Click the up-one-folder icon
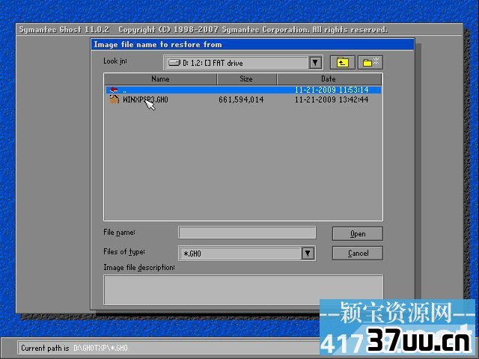This screenshot has width=479, height=359. click(x=342, y=63)
